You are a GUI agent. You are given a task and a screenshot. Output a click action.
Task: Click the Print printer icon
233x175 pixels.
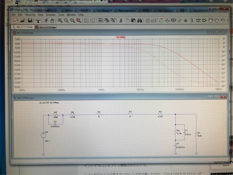tap(147, 21)
